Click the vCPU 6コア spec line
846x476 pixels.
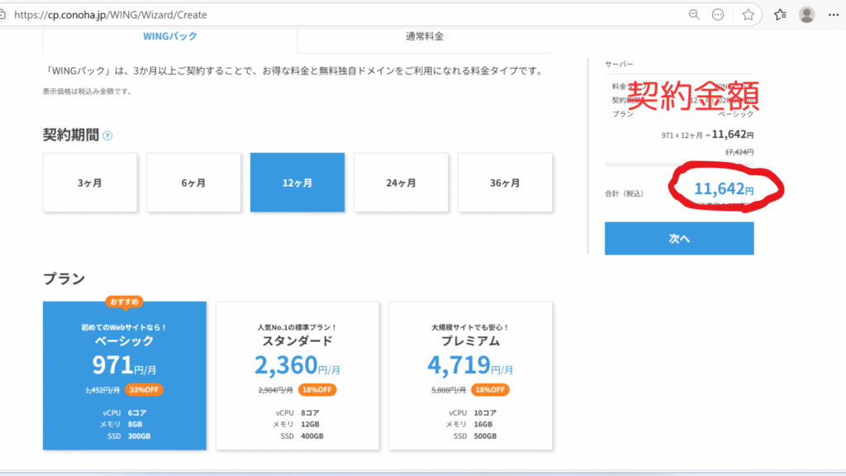pos(125,413)
